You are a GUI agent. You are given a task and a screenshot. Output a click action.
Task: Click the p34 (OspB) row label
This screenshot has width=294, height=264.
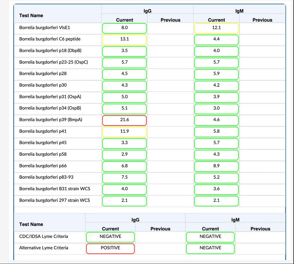50,108
